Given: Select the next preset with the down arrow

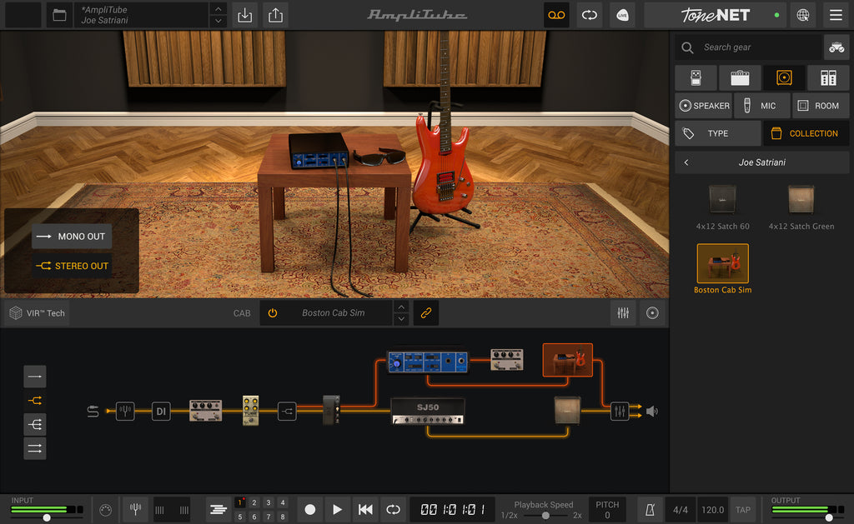Looking at the screenshot, I should tap(218, 21).
